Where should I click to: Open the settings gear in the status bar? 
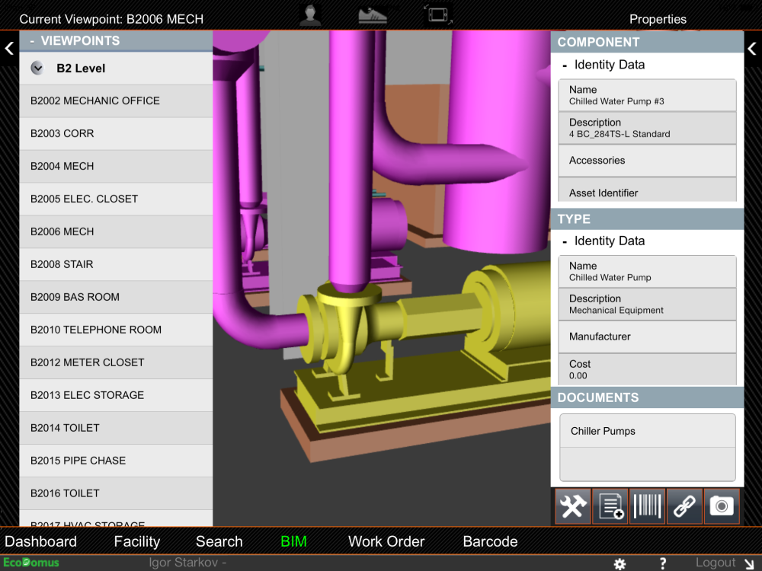pyautogui.click(x=620, y=563)
